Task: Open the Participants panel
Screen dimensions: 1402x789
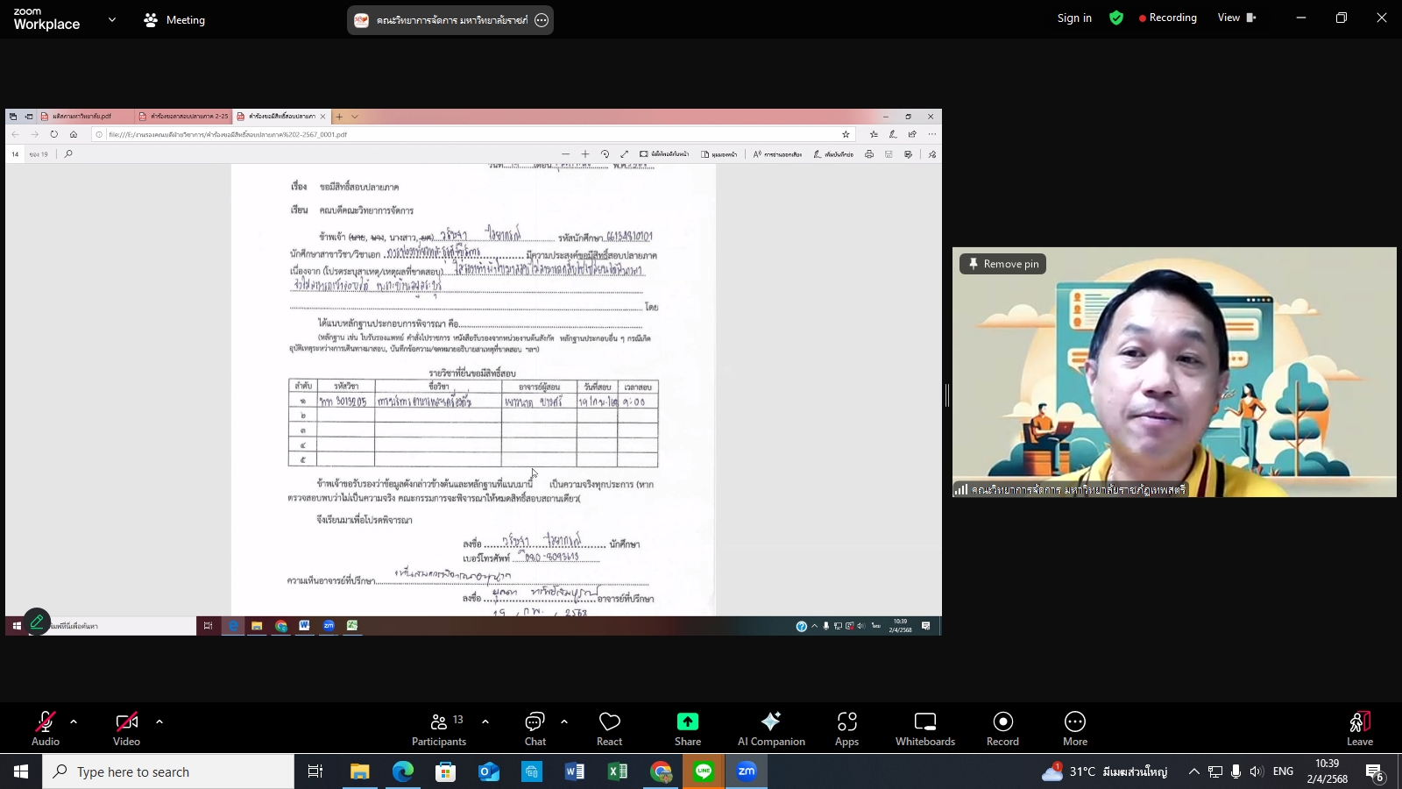Action: point(439,728)
